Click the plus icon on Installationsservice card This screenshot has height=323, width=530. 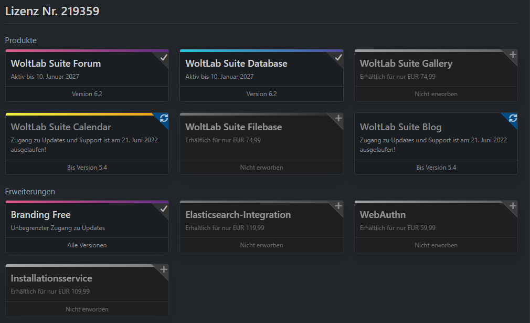pos(164,269)
